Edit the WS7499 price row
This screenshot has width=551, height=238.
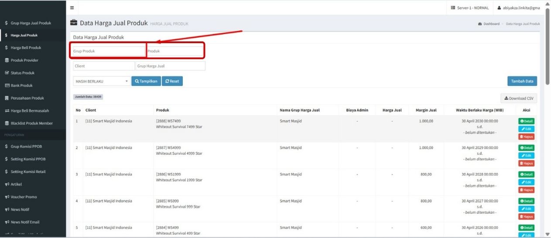pyautogui.click(x=526, y=129)
